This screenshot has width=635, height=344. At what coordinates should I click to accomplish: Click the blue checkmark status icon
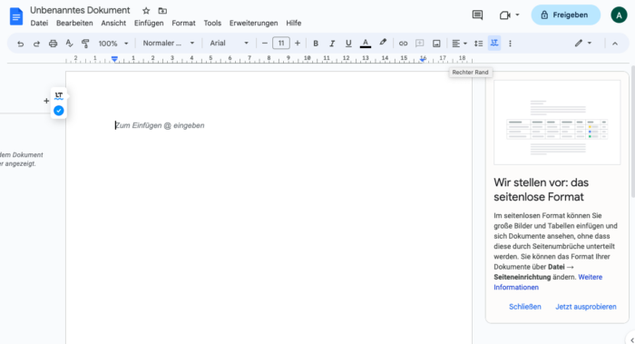pyautogui.click(x=59, y=111)
